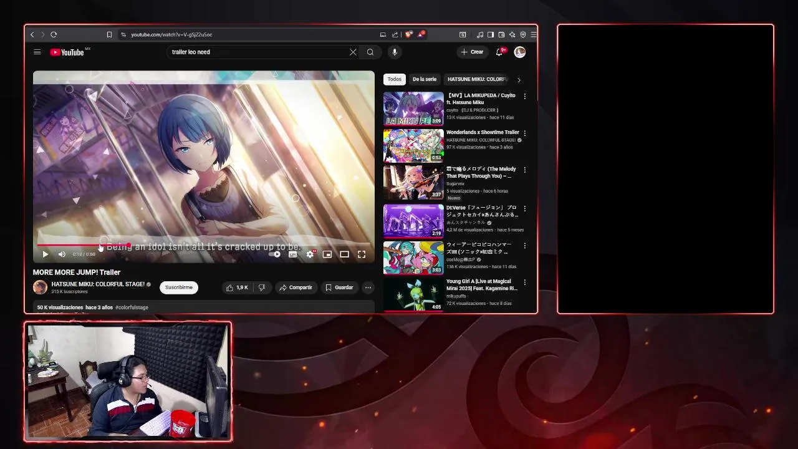Open more actions ellipsis beside Guardar
Screen dimensions: 798x449
click(x=368, y=287)
